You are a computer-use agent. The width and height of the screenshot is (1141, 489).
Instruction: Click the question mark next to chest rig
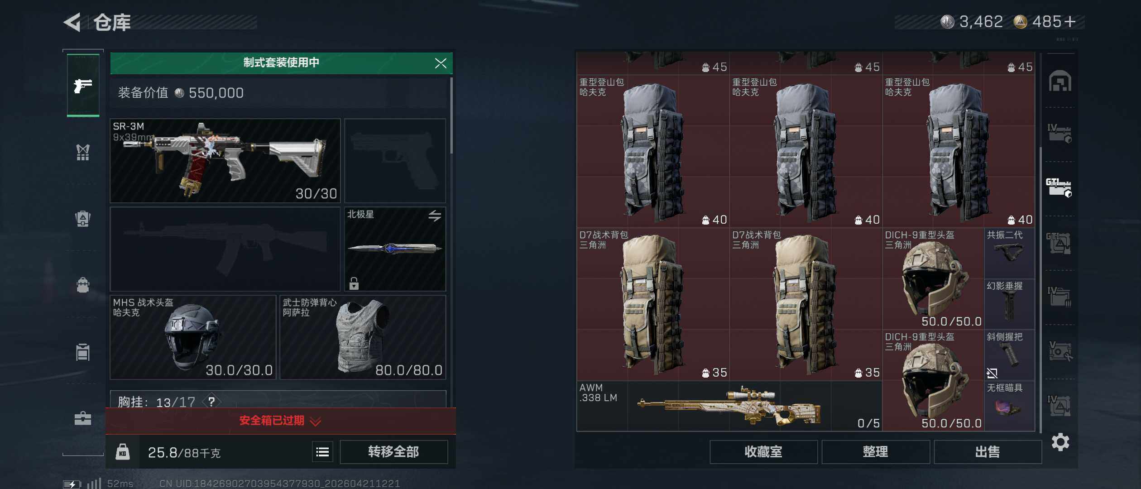pyautogui.click(x=211, y=401)
